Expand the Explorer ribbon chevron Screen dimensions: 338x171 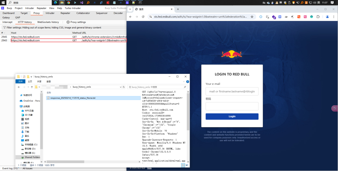click(x=184, y=81)
